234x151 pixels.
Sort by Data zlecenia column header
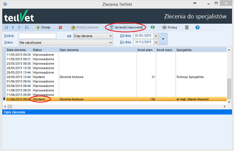click(x=16, y=50)
